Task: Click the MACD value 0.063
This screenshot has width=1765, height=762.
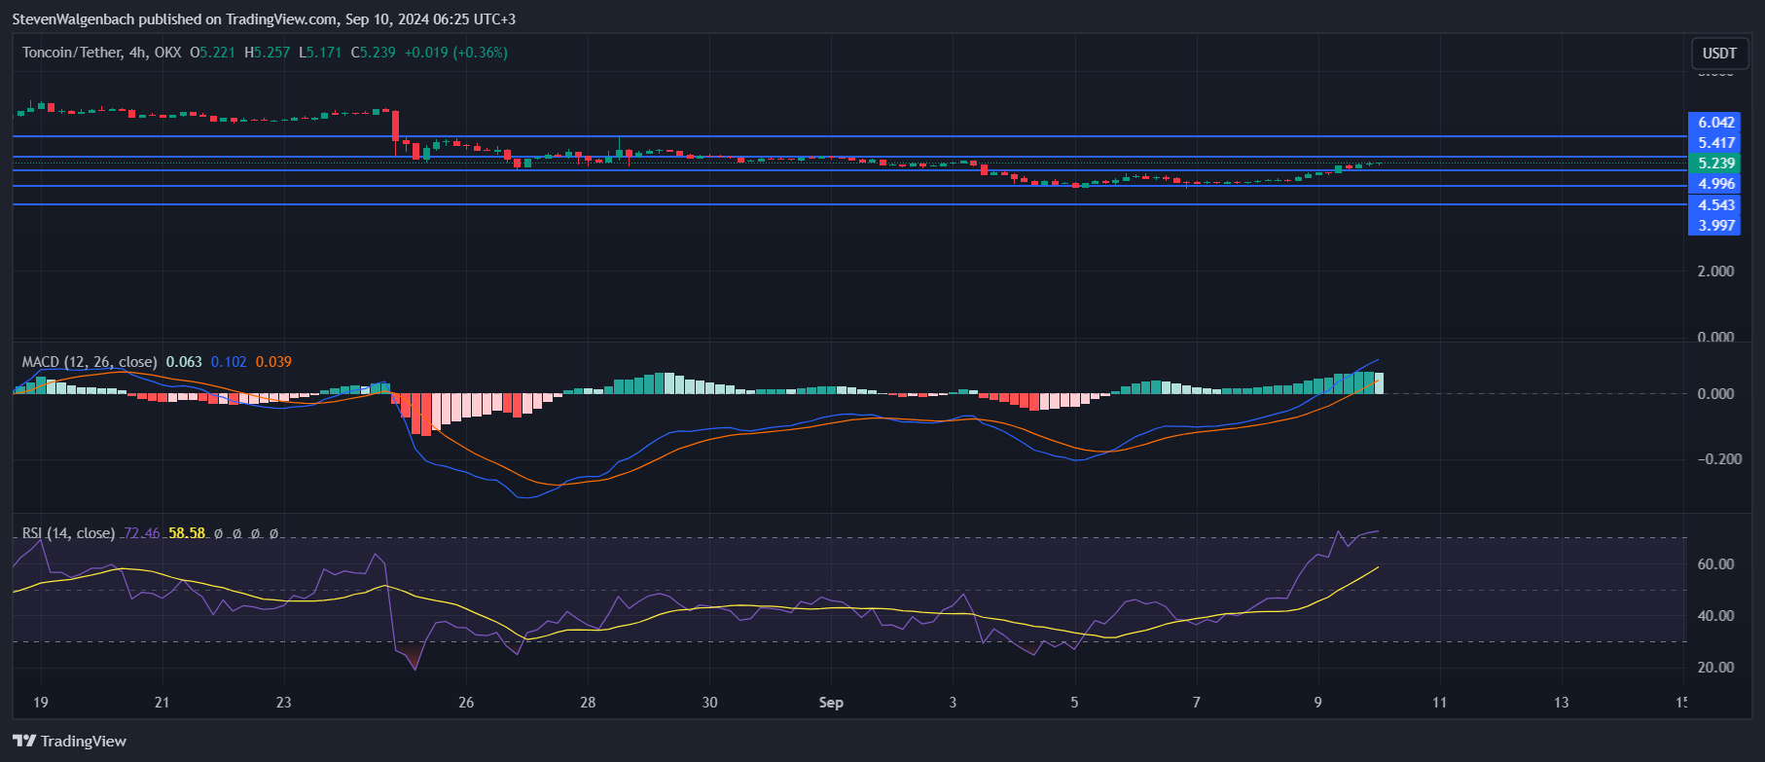Action: 184,362
